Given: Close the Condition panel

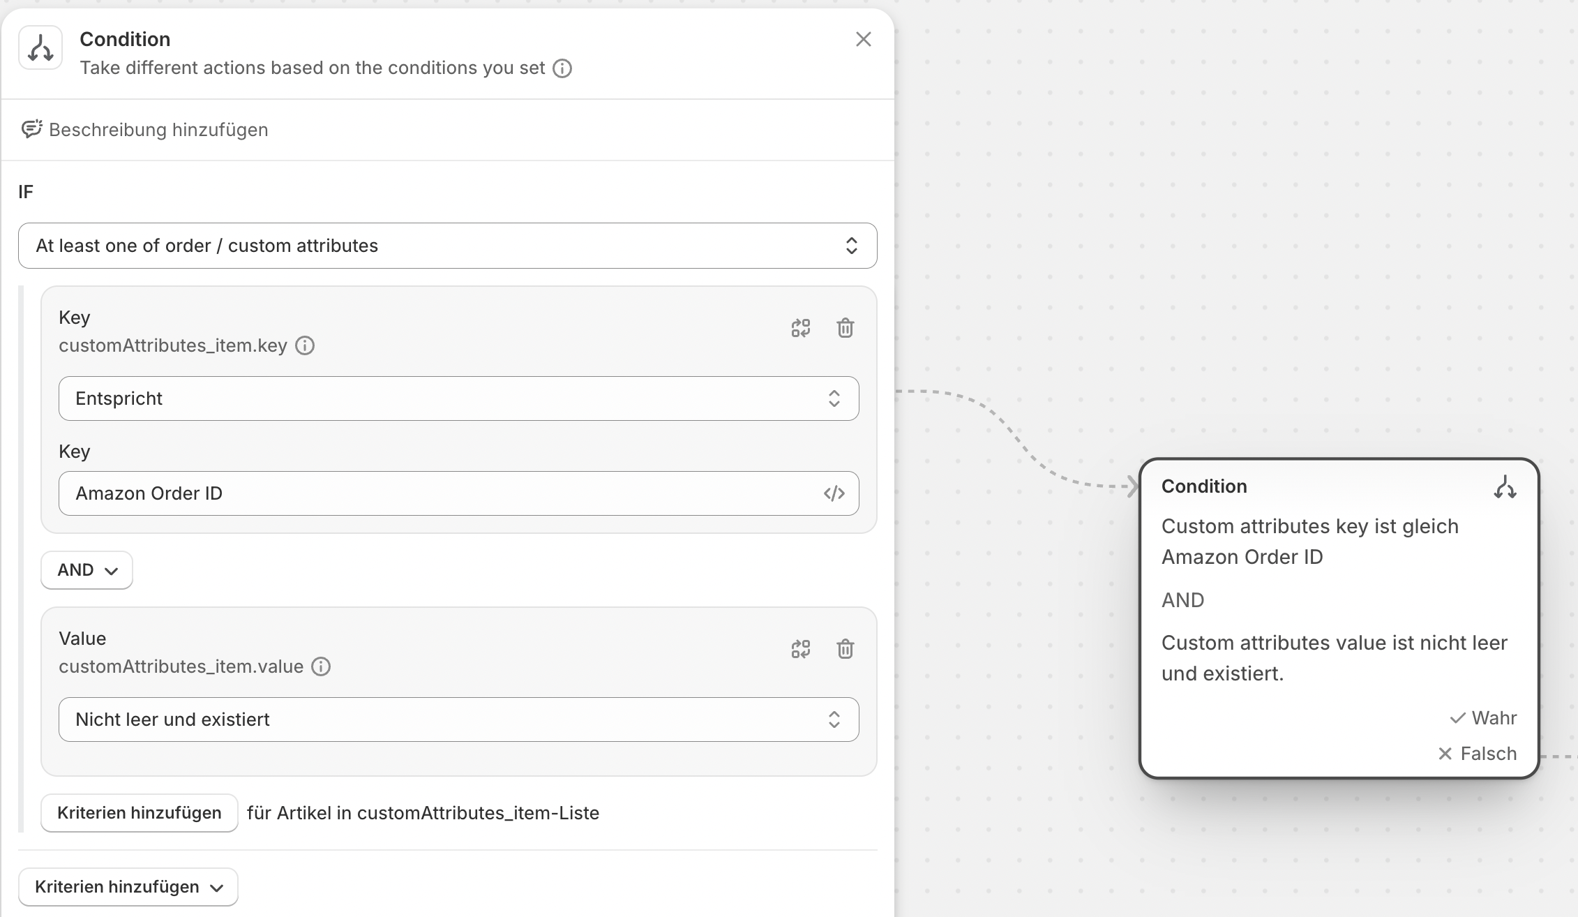Looking at the screenshot, I should pos(864,40).
